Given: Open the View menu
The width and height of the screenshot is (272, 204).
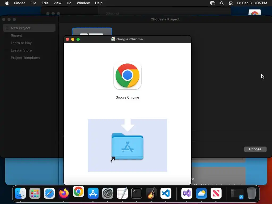Looking at the screenshot, I should (57, 3).
